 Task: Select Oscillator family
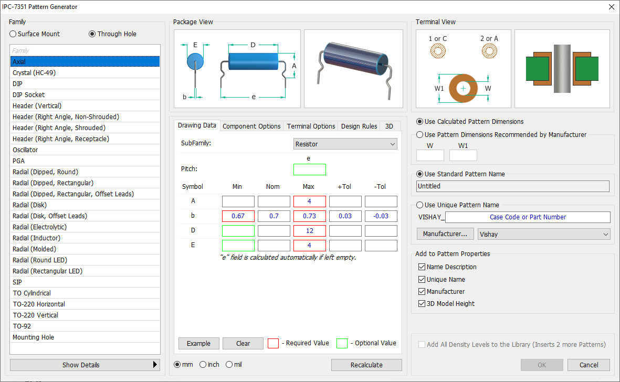[x=85, y=150]
